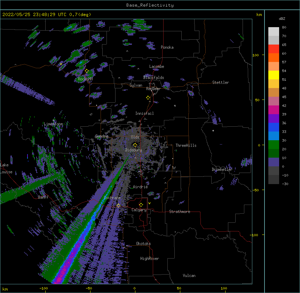300x293 pixels.
Task: Click the 57 value in the dBZ legend
Action: tap(284, 62)
